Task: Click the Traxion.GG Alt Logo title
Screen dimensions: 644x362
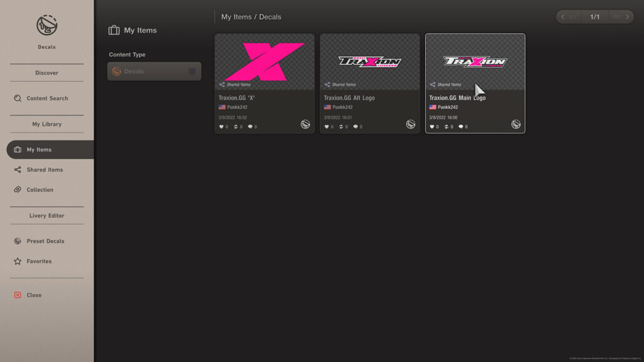Action: [x=349, y=98]
